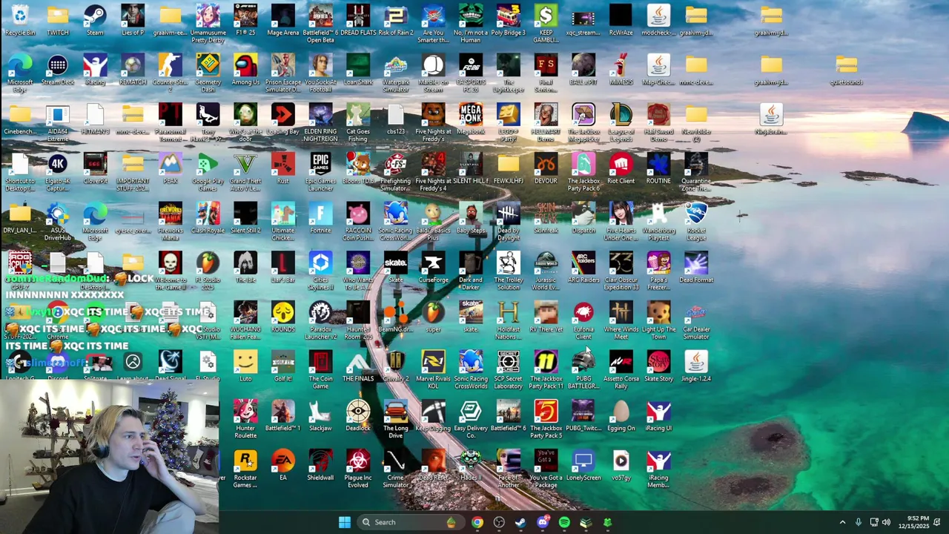Open the Recycle Bin desktop icon

20,20
